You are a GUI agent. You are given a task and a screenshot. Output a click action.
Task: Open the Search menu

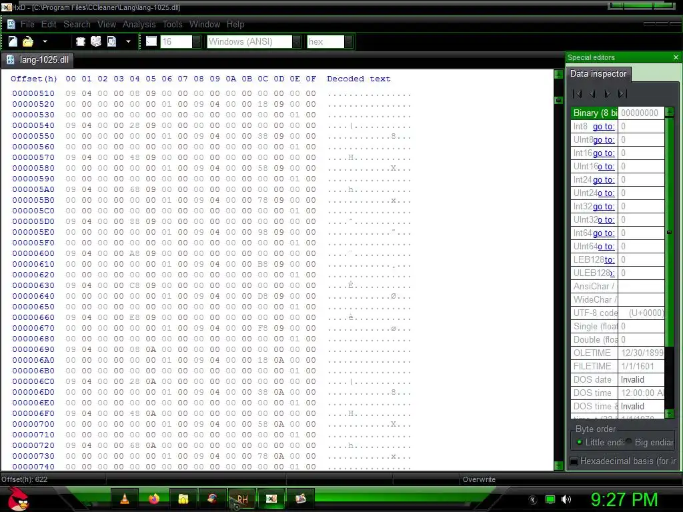point(77,25)
